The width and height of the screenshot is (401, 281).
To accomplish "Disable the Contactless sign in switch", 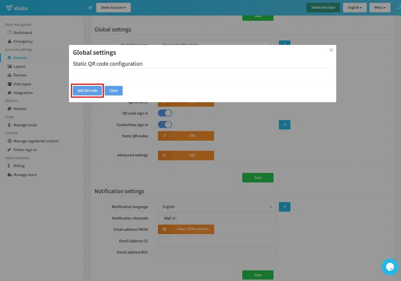I will click(x=165, y=125).
